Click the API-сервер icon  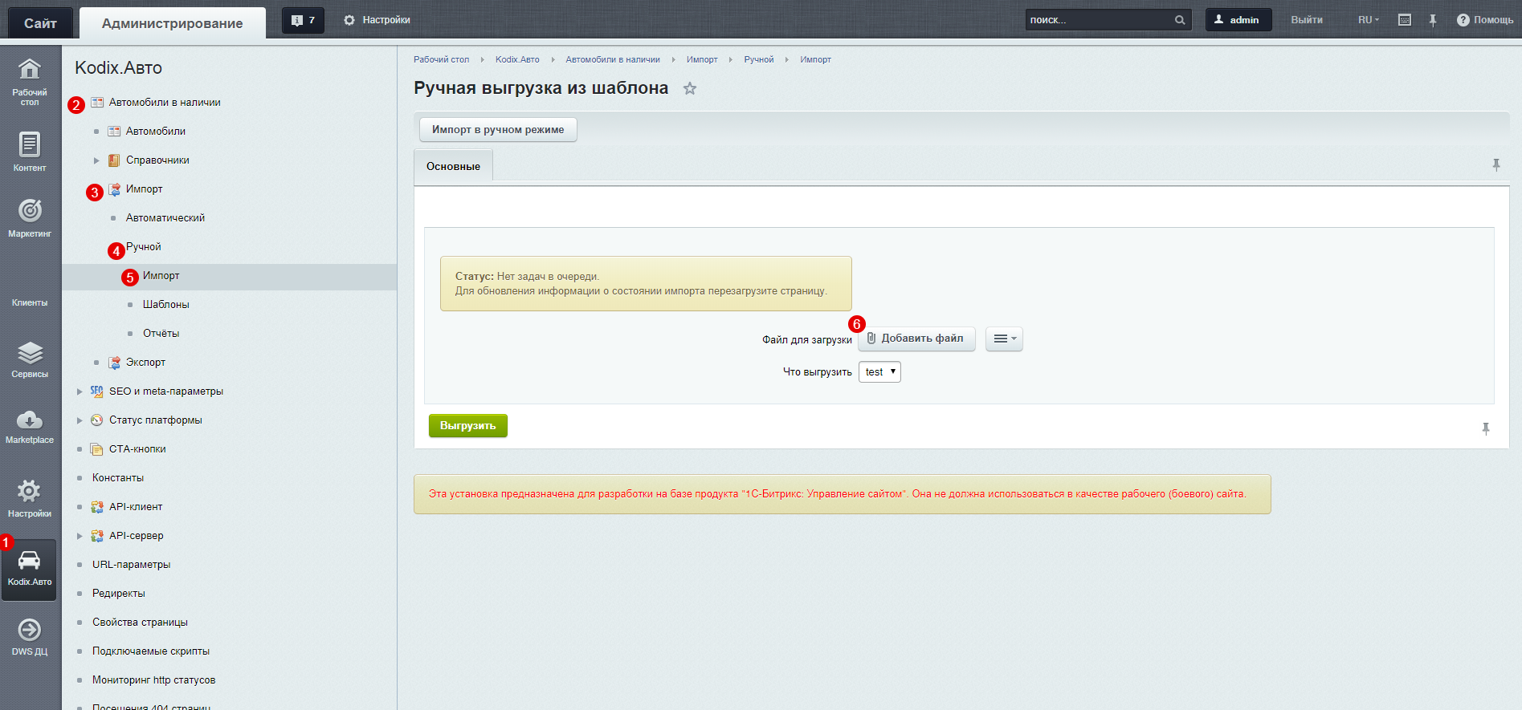pos(97,536)
